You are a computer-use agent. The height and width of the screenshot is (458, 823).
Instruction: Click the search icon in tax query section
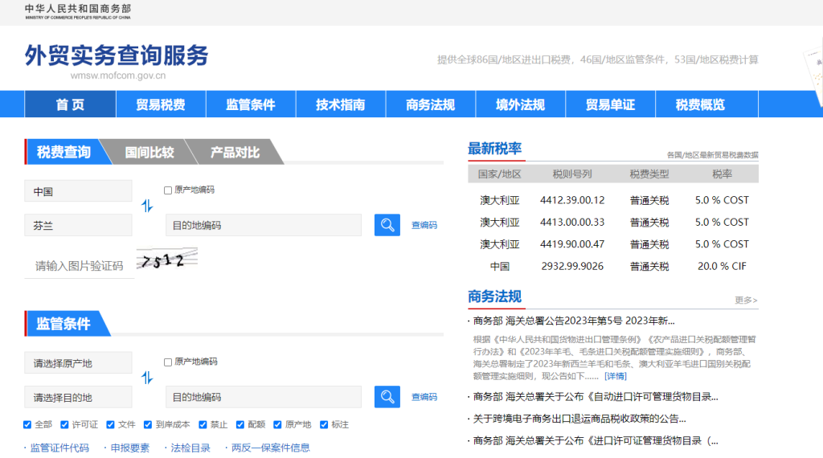point(387,225)
